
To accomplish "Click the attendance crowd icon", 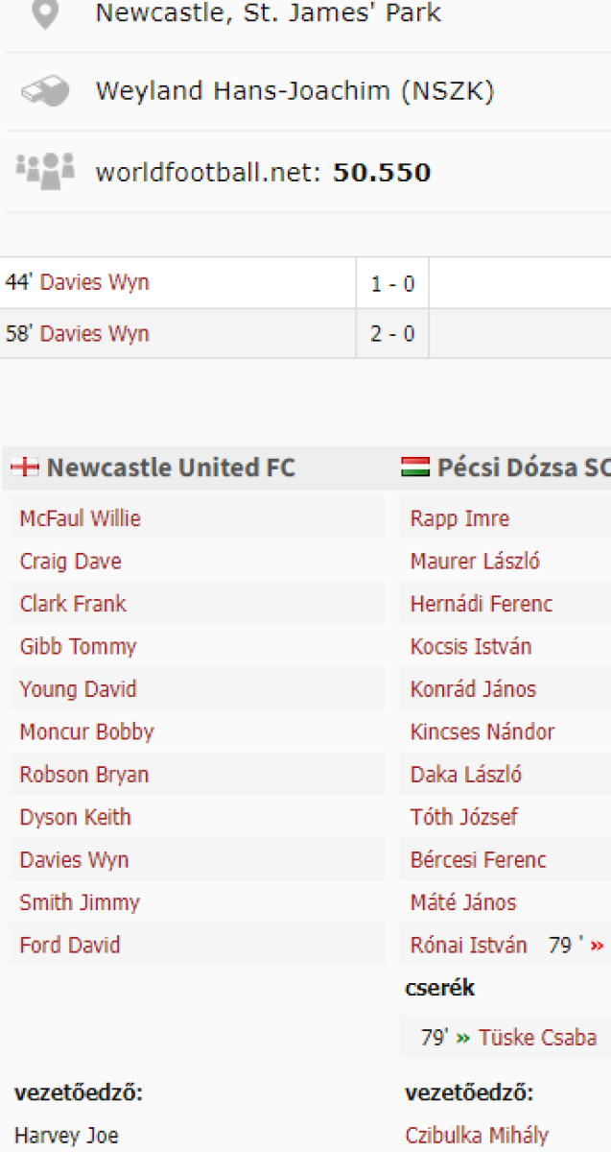I will pyautogui.click(x=45, y=170).
